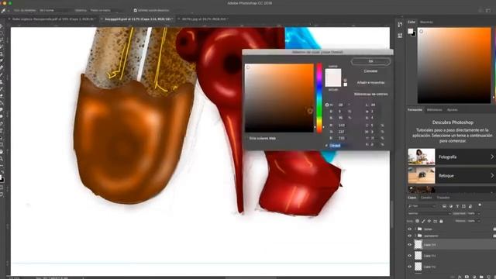Create new adjustment layer icon
Image resolution: width=496 pixels, height=279 pixels.
[x=474, y=277]
